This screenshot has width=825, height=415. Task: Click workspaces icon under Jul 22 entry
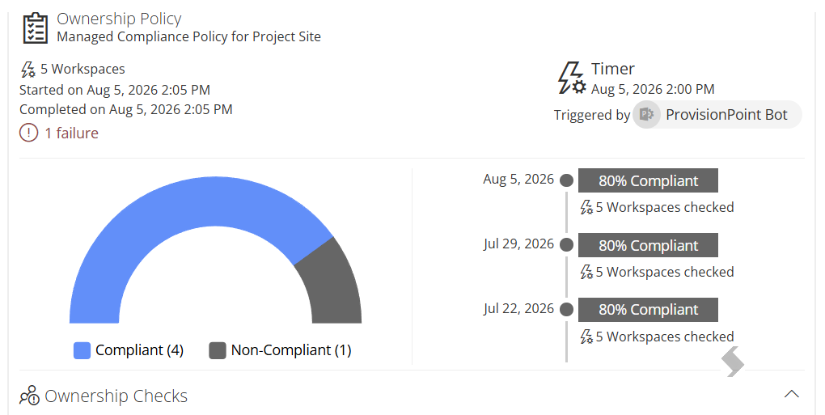coord(586,337)
